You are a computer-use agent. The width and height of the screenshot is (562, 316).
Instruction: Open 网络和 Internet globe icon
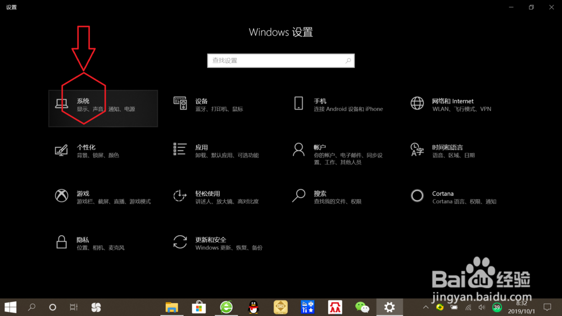[417, 103]
